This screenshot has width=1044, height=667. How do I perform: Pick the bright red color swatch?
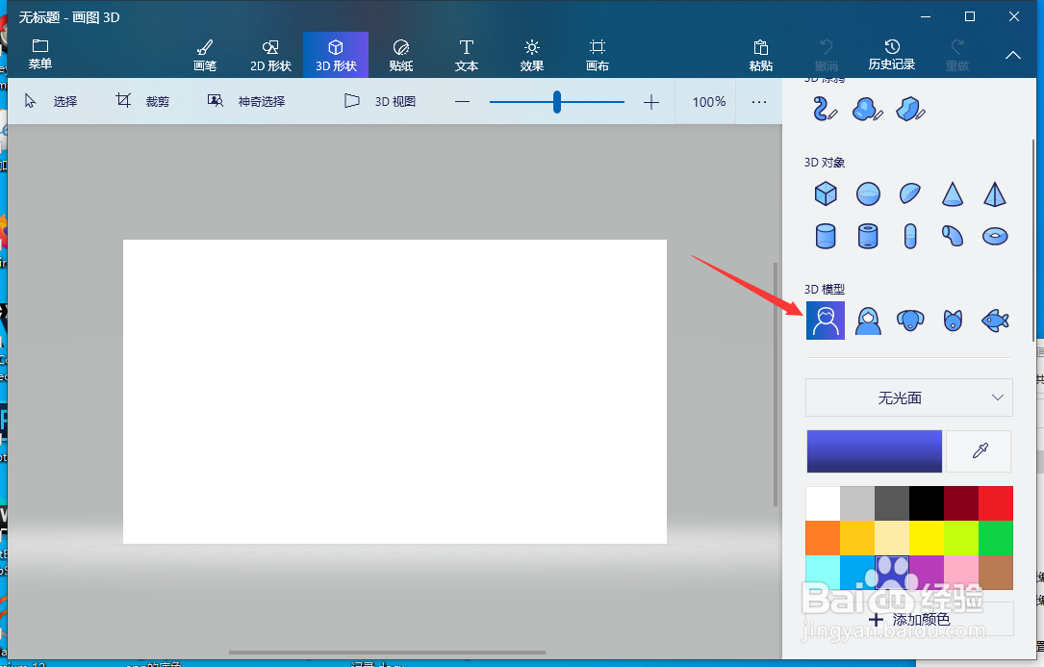(996, 503)
